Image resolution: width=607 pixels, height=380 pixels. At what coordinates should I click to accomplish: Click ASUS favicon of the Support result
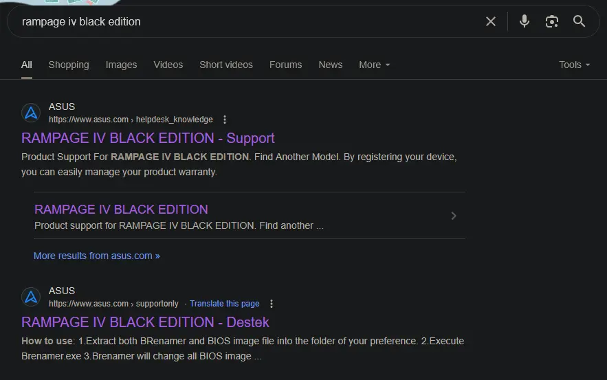click(31, 113)
